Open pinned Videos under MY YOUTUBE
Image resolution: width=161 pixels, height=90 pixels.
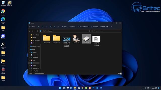click(x=33, y=43)
